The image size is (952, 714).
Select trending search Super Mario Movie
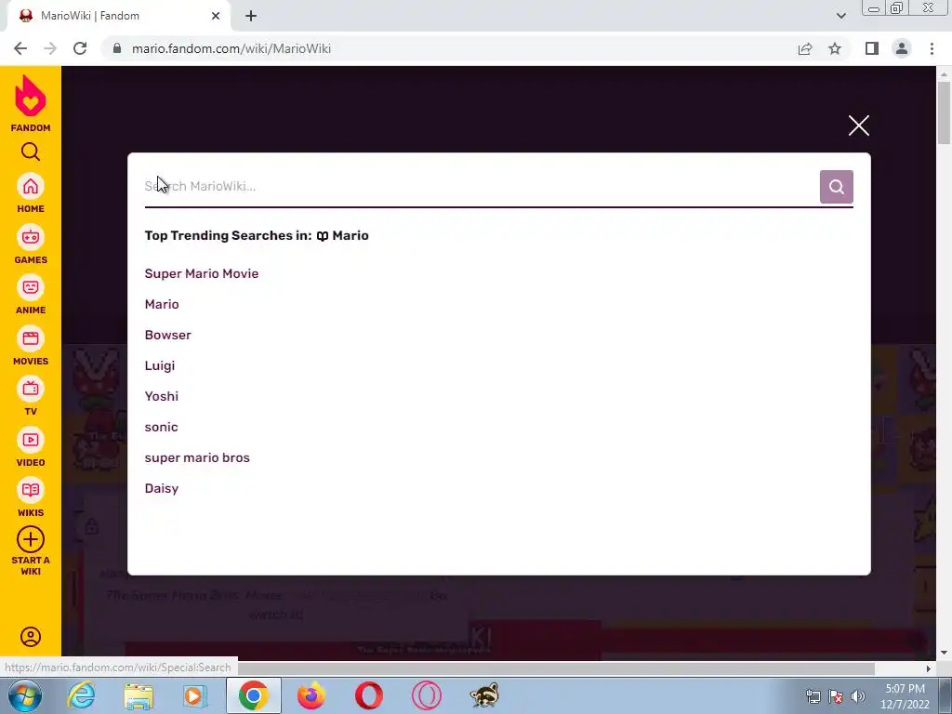202,273
